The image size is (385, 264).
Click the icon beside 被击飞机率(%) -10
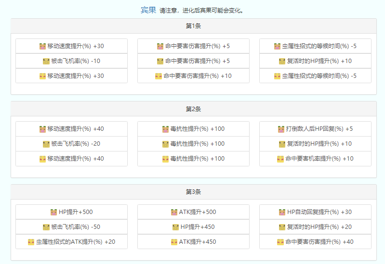point(46,61)
